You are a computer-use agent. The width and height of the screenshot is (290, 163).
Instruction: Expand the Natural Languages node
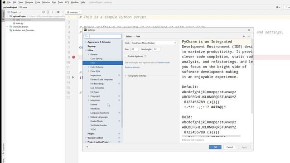[x=89, y=117]
